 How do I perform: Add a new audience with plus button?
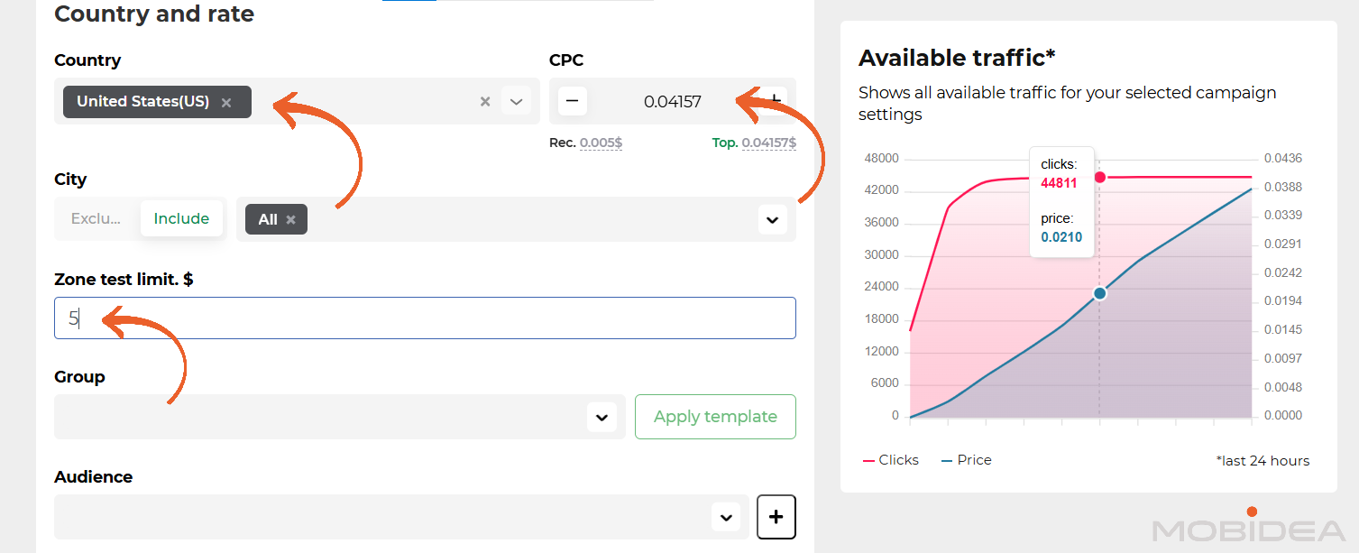[776, 517]
